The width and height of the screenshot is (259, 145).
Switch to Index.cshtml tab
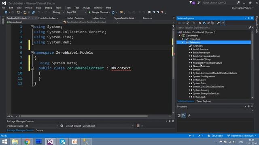point(99,18)
